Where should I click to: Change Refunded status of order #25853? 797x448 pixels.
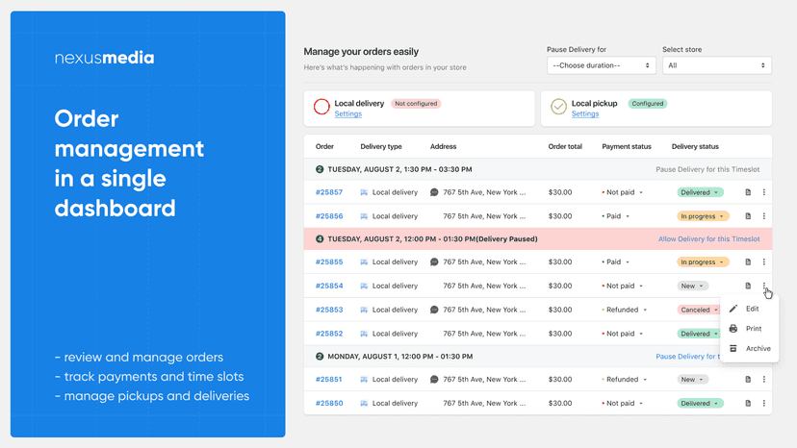(x=625, y=310)
